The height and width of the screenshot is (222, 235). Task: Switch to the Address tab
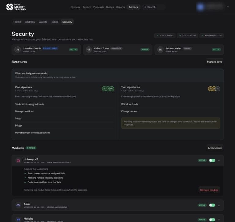tap(30, 22)
